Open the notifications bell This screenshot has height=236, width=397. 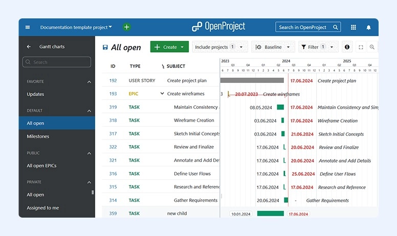[x=369, y=27]
